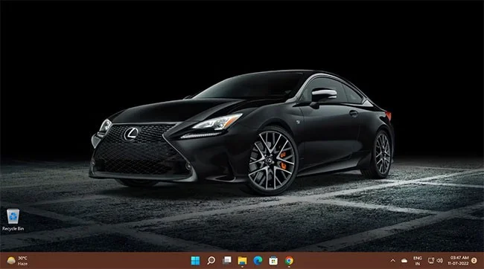Image resolution: width=484 pixels, height=269 pixels.
Task: Select the Recycle Bin desktop icon
Action: (13, 219)
